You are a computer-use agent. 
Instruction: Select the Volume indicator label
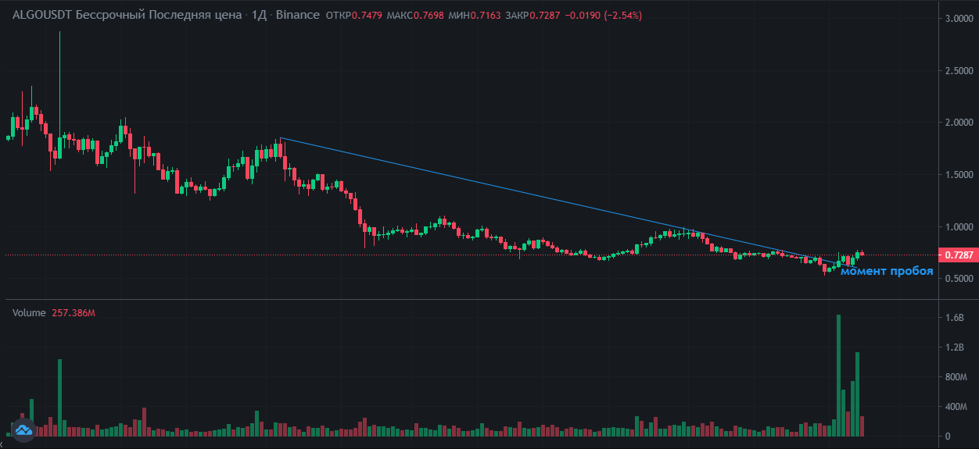pyautogui.click(x=29, y=312)
